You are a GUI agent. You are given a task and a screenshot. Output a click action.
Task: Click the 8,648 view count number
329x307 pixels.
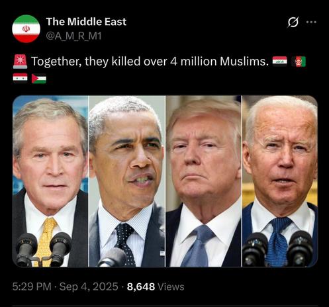coord(141,286)
